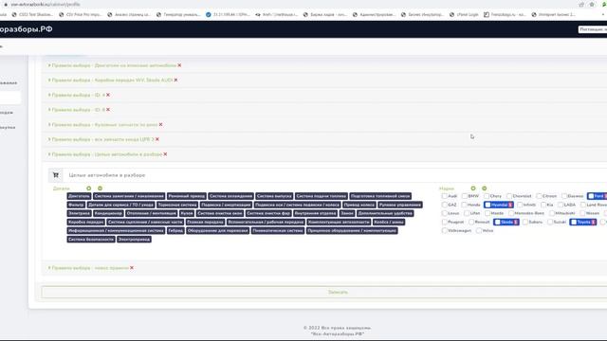Delete the 'Коробки передач VW, Skoda AUDI' rule

point(175,80)
